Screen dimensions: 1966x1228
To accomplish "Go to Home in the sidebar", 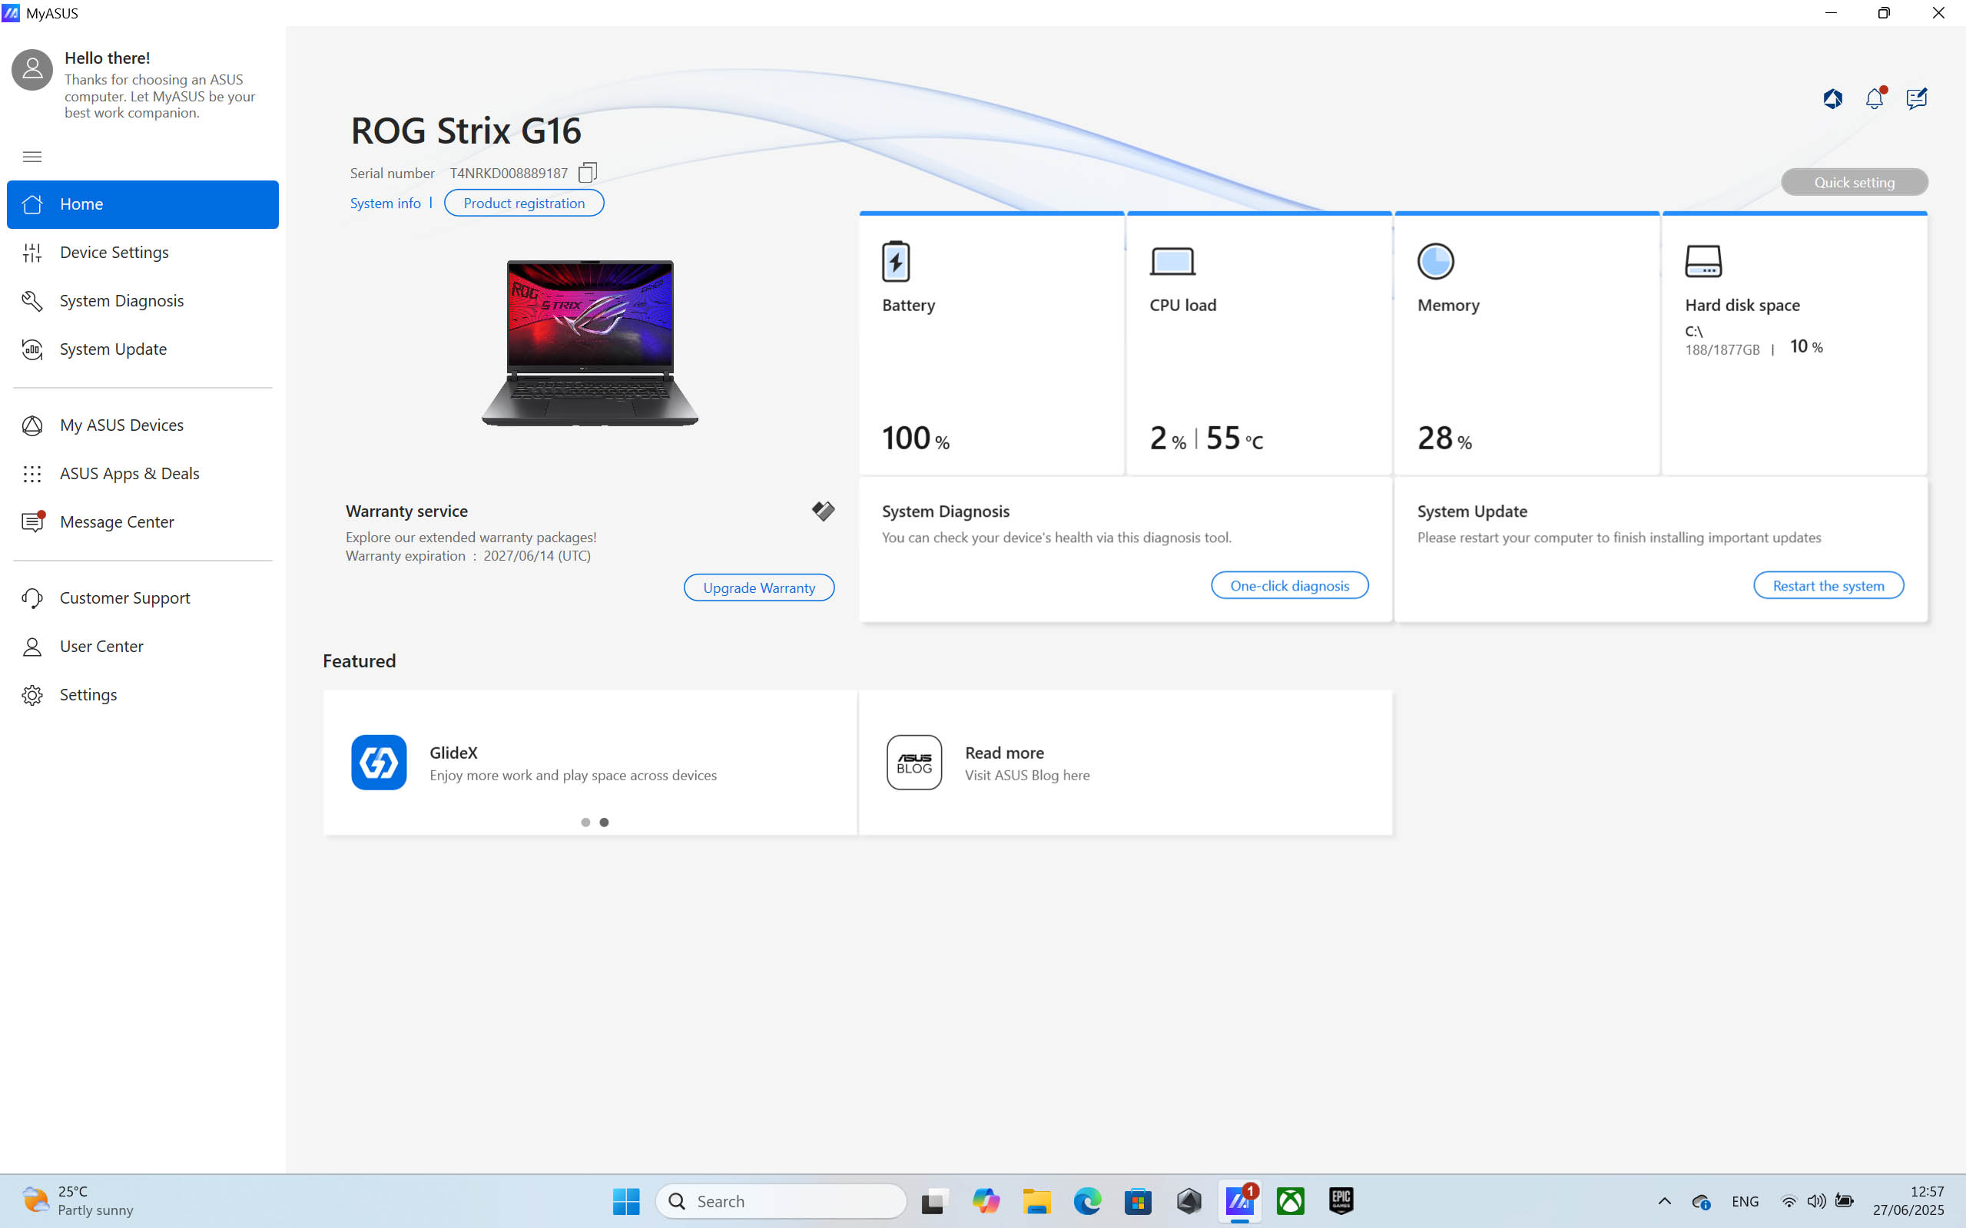I will click(x=143, y=204).
